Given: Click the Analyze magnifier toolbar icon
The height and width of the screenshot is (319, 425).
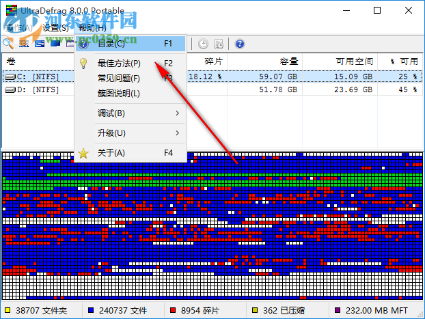Looking at the screenshot, I should (8, 44).
